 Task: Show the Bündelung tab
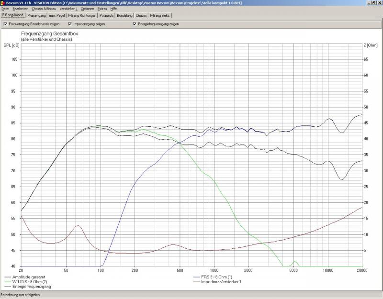(125, 15)
